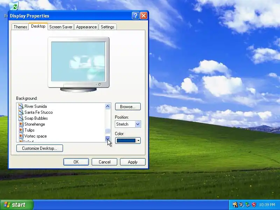The width and height of the screenshot is (280, 210).
Task: Click the background list scroll up arrow
Action: 107,106
